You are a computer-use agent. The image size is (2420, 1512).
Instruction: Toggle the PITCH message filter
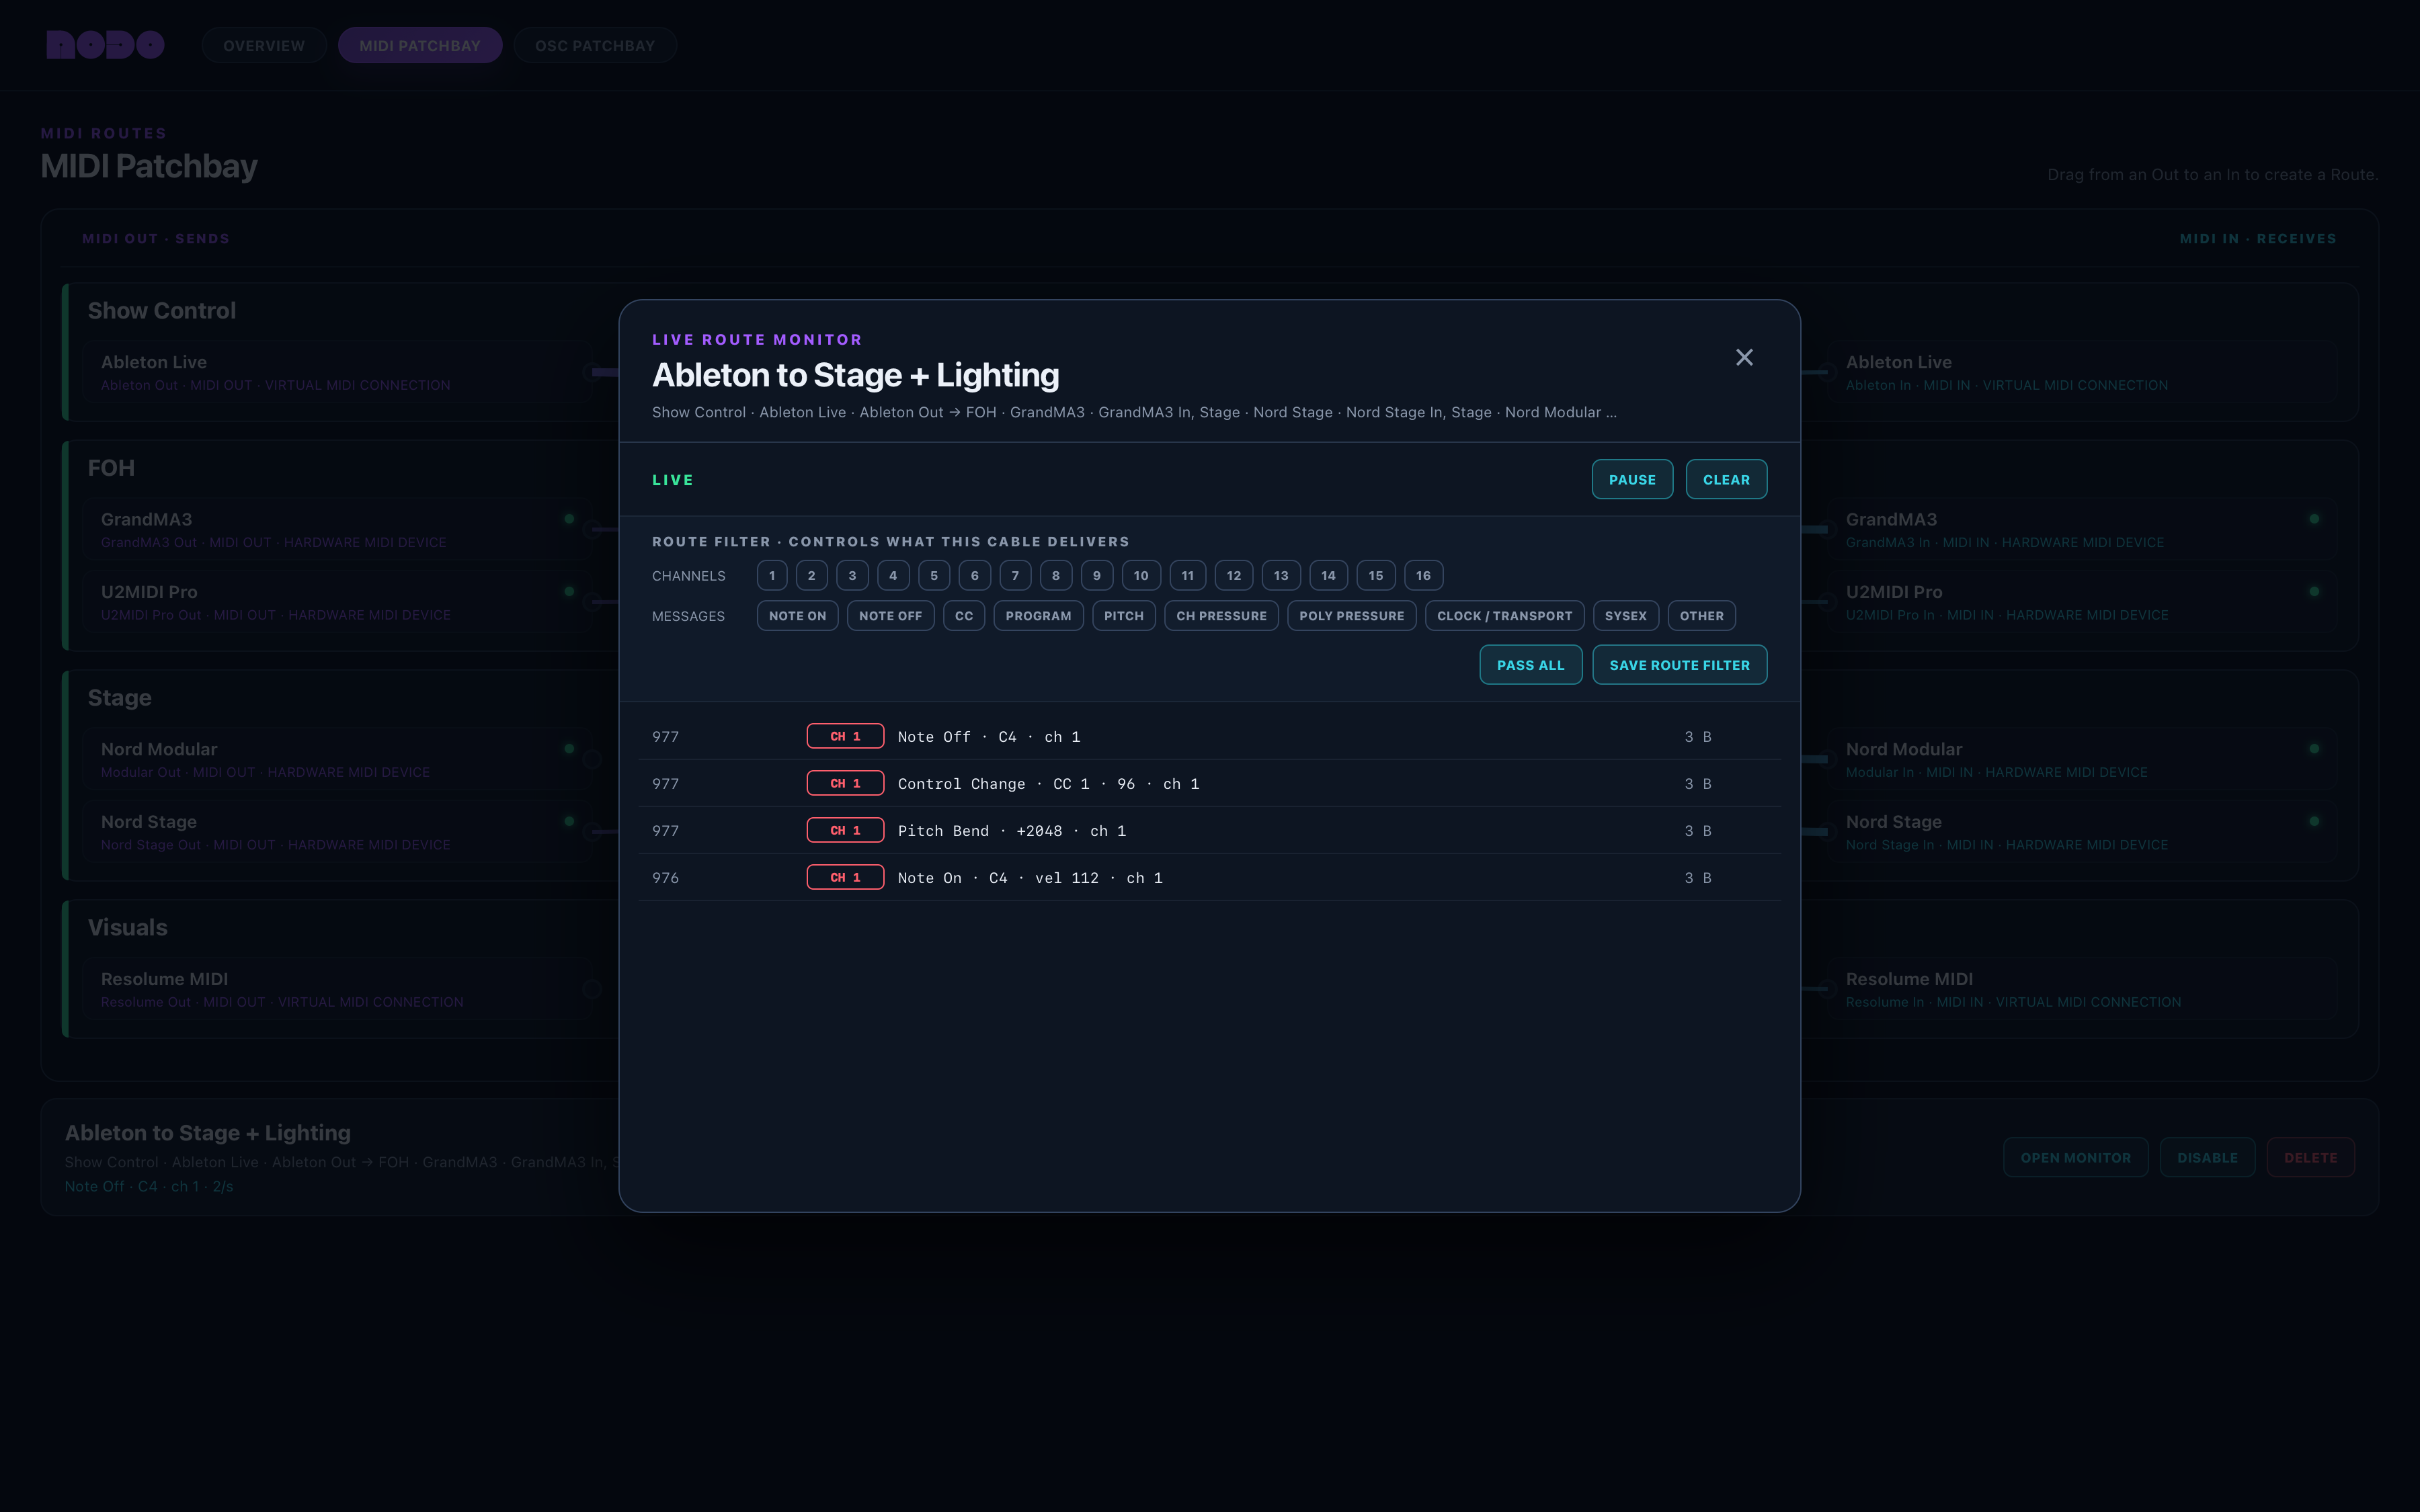pos(1124,616)
